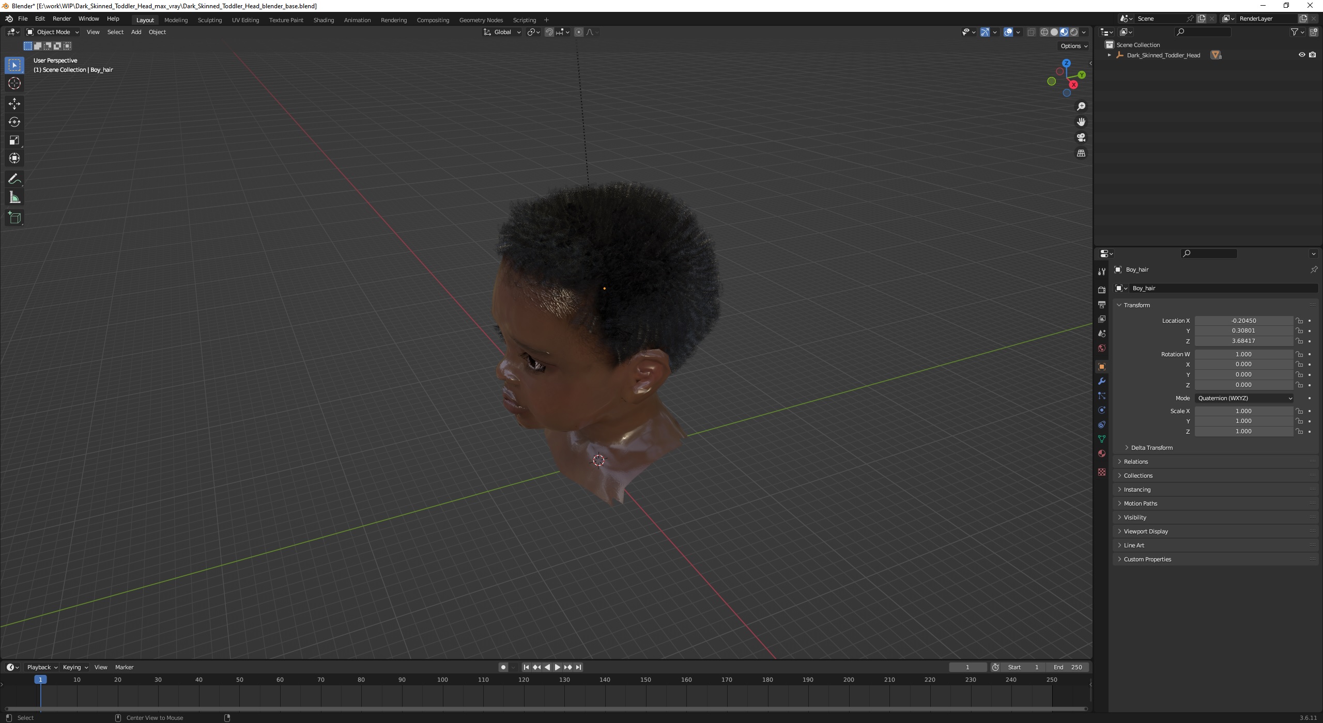
Task: Open the Material properties tab
Action: [1102, 453]
